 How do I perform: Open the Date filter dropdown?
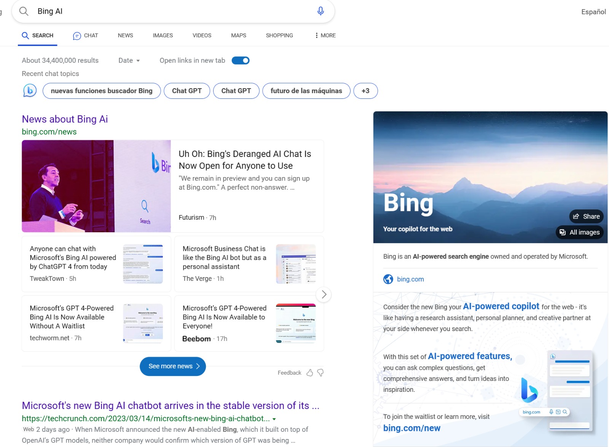[129, 60]
